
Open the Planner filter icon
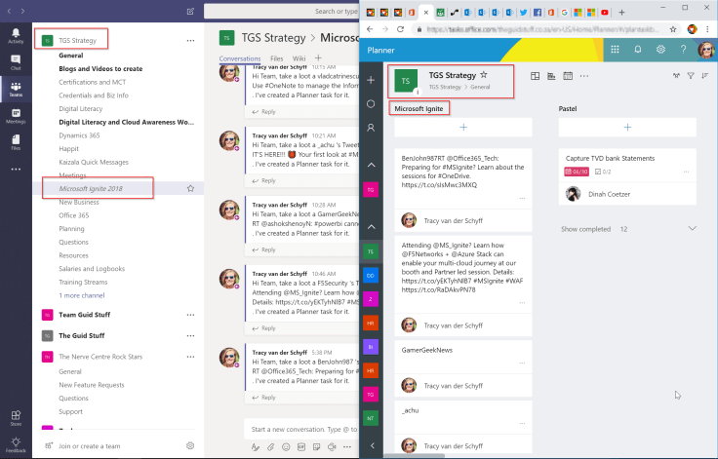coord(691,76)
